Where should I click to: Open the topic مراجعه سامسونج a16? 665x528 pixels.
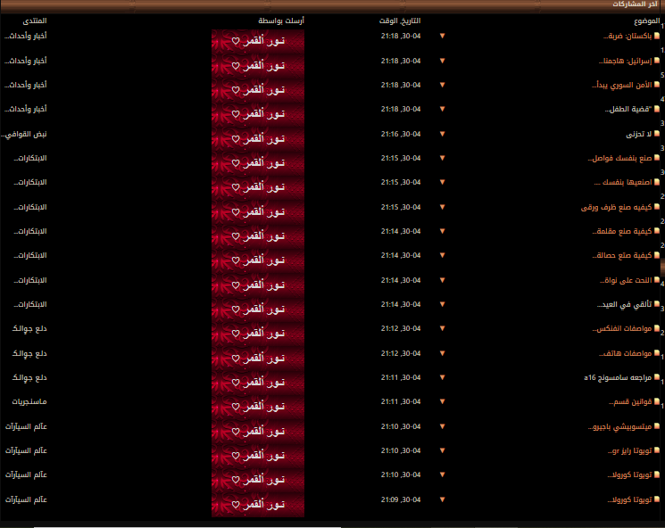pos(618,377)
